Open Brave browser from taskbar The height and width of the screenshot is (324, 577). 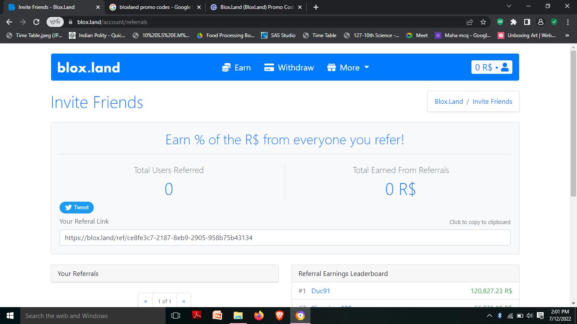pos(279,316)
